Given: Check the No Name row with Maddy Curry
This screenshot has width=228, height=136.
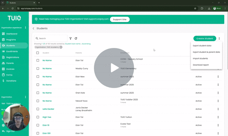Looking at the screenshot, I should click(37, 68).
